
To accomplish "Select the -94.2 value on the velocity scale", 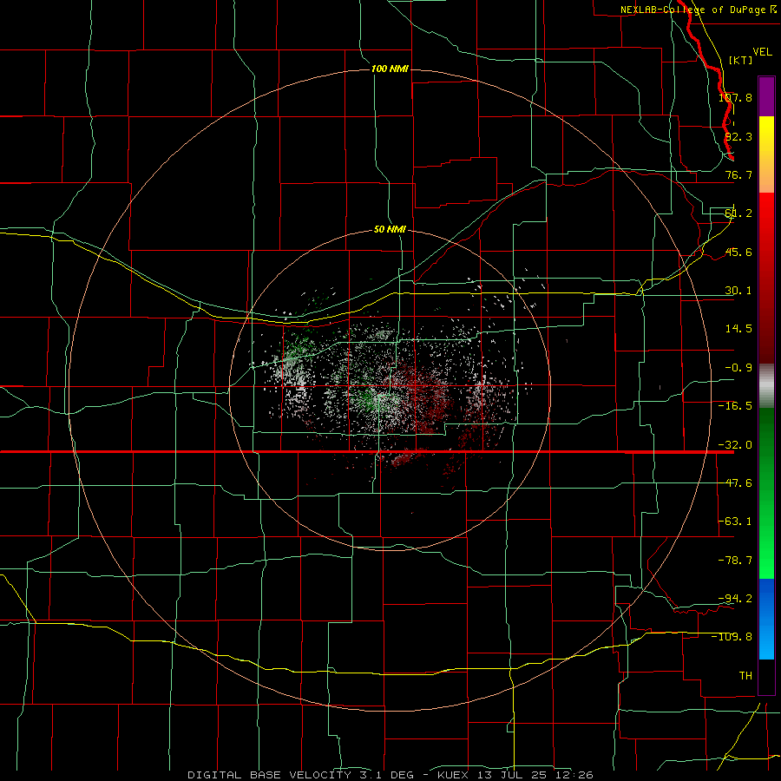I will [735, 598].
